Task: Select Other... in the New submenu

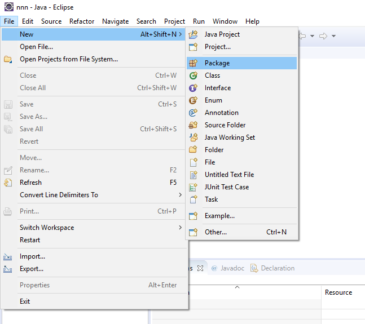Action: click(241, 232)
